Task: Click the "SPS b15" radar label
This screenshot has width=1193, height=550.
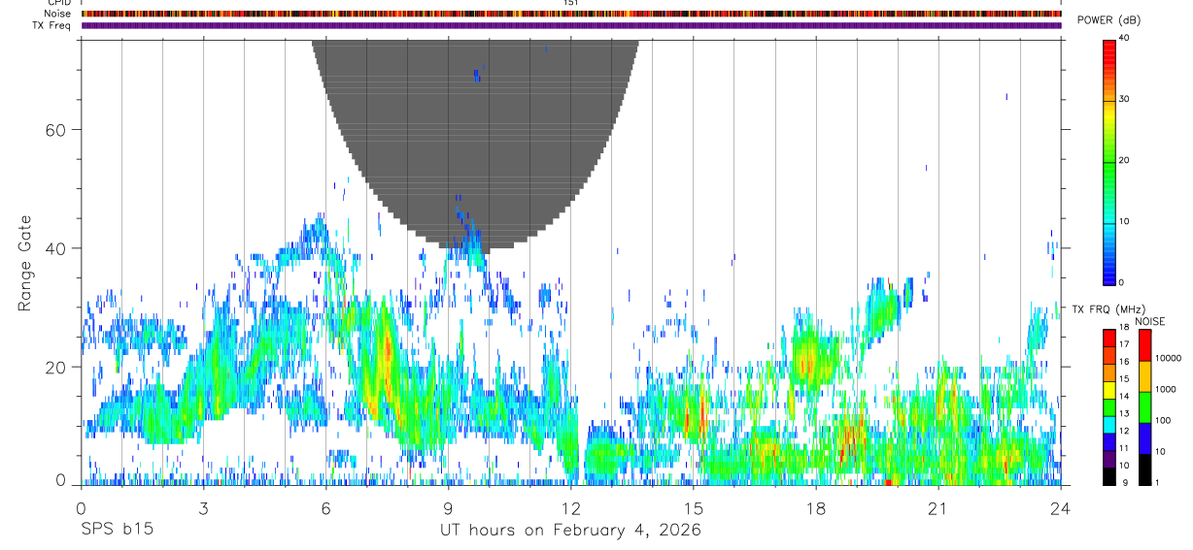Action: click(117, 531)
